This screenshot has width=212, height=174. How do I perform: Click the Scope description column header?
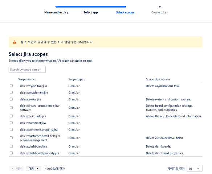click(158, 79)
